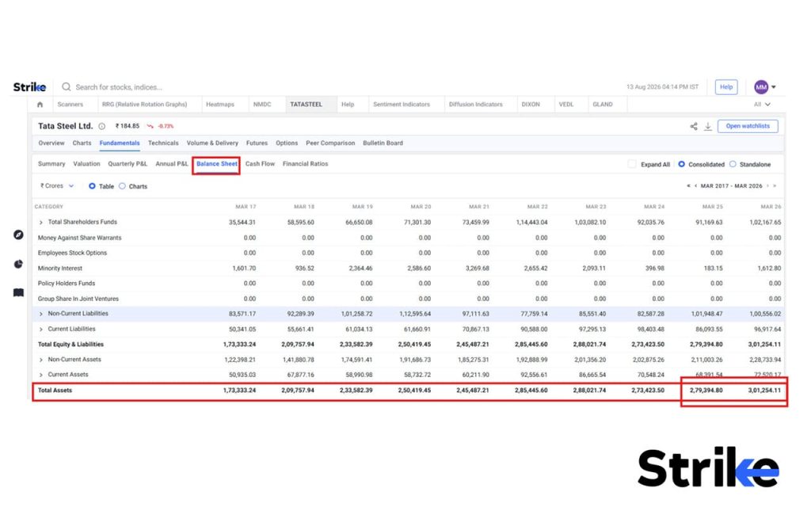Image resolution: width=811 pixels, height=507 pixels.
Task: Open the Diffusion Indicators tab
Action: pyautogui.click(x=476, y=105)
